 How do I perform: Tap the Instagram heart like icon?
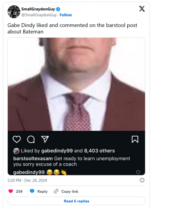[x=17, y=139]
